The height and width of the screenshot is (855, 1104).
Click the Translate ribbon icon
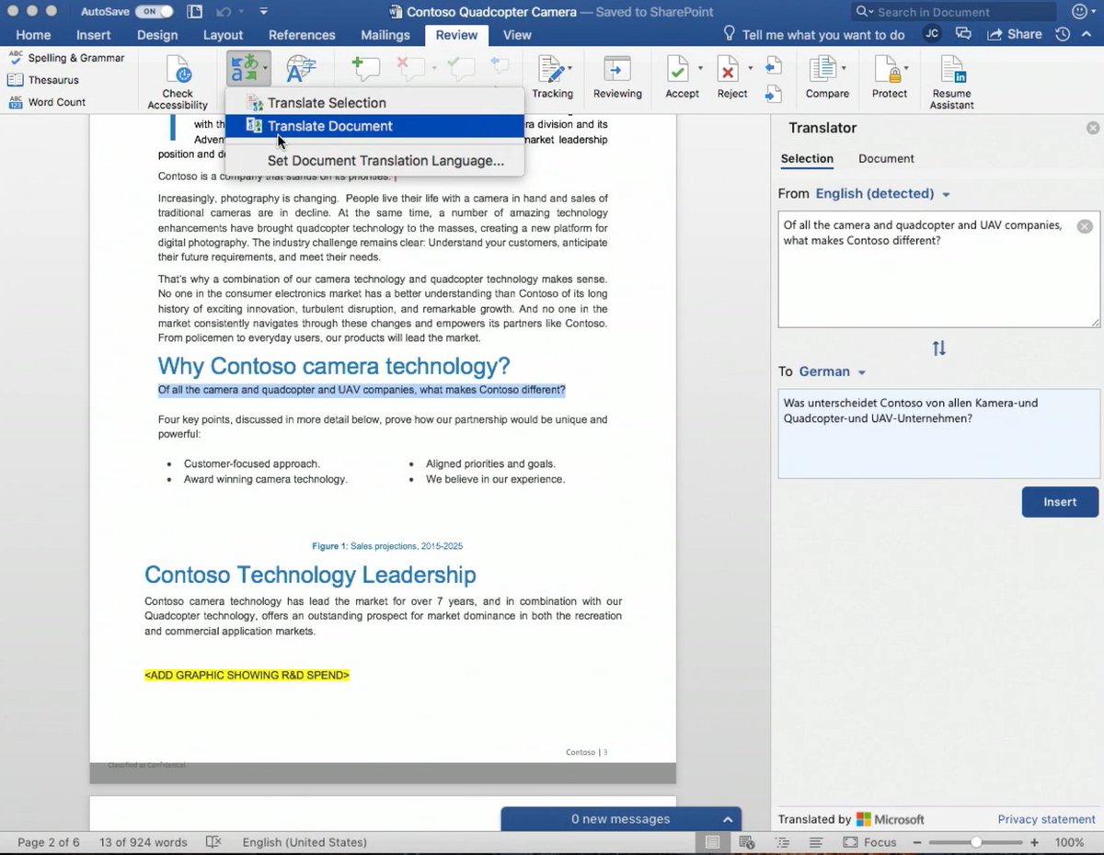pyautogui.click(x=244, y=68)
